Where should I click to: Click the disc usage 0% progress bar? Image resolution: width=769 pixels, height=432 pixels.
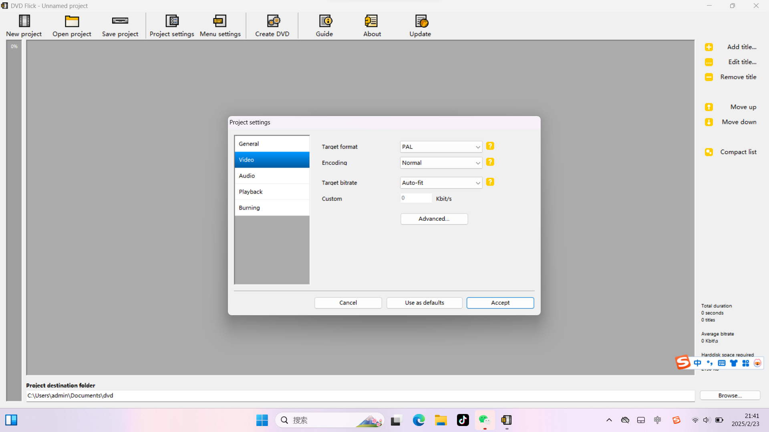point(14,221)
